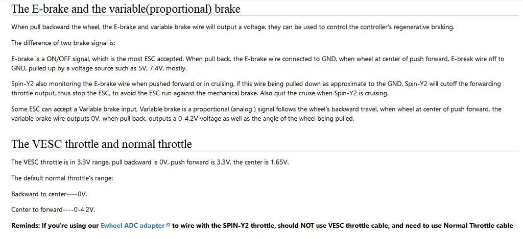Click the sentence about VESC throttle 3.3V range
The image size is (523, 239).
click(x=150, y=163)
